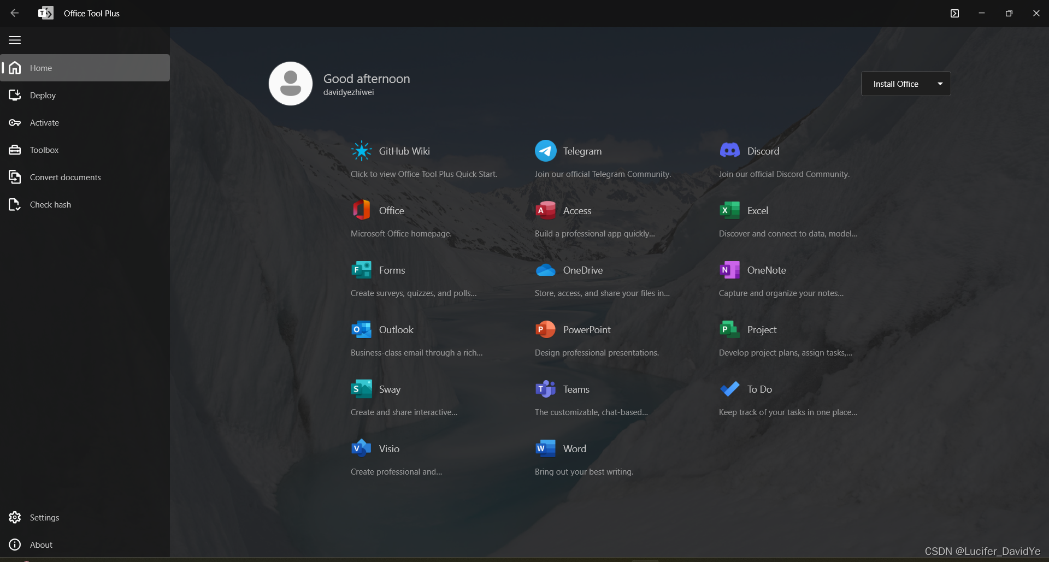1049x562 pixels.
Task: Click the davidyezhiwei username text
Action: 349,92
